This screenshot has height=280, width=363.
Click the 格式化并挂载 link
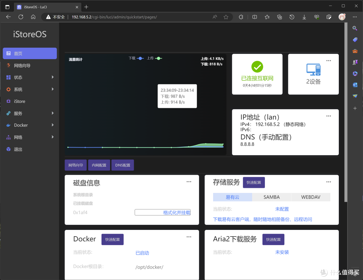[177, 212]
